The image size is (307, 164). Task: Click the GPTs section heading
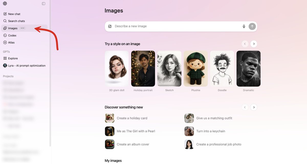pos(6,52)
